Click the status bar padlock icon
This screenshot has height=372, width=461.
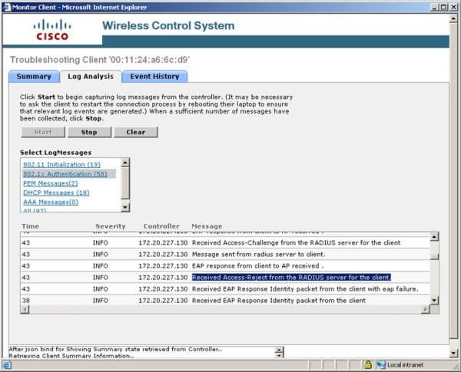tap(368, 364)
